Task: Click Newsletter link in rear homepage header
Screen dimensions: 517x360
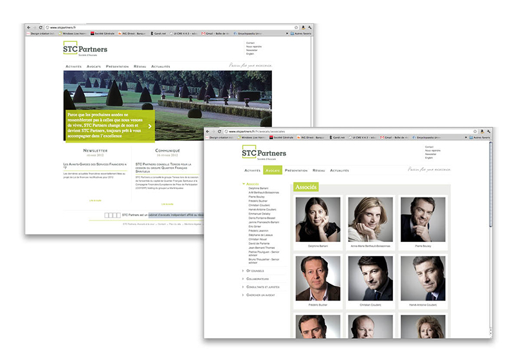Action: 252,50
